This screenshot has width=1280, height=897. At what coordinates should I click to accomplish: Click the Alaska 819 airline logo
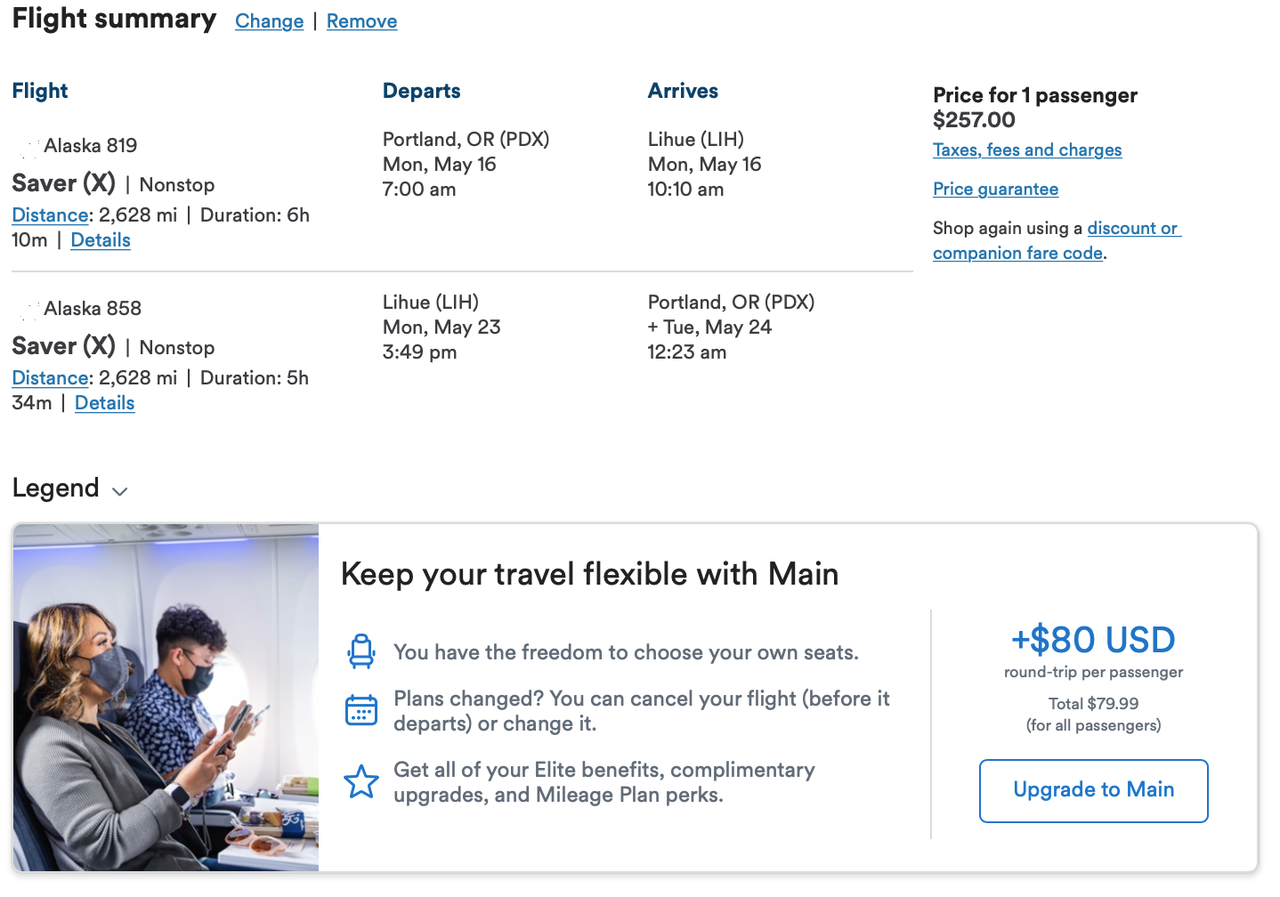(27, 147)
